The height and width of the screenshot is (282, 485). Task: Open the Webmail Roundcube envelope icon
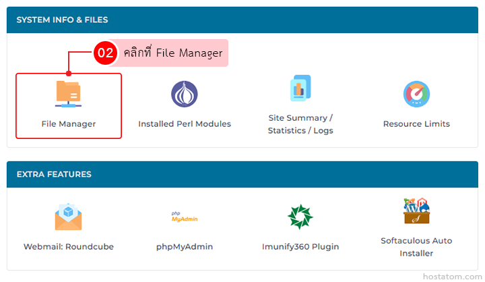coord(68,217)
